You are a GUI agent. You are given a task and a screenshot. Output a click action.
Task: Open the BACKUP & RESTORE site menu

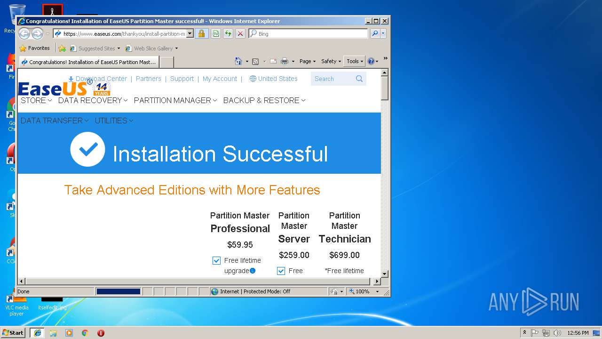[264, 100]
